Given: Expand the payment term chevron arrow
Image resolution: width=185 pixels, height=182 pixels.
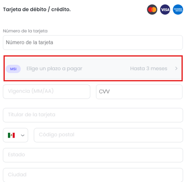Looking at the screenshot, I should 176,69.
